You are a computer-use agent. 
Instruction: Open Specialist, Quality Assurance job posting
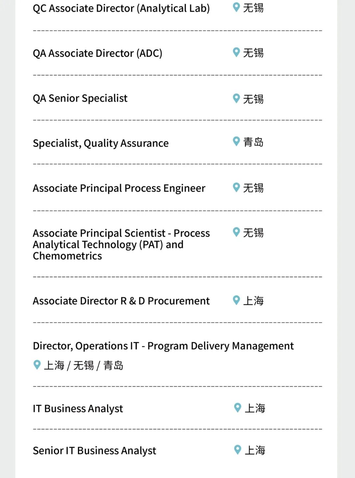pyautogui.click(x=101, y=143)
